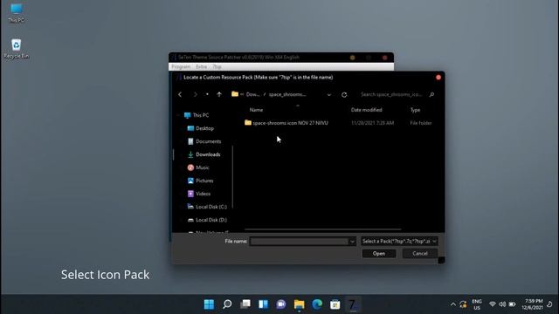
Task: Open Downloads in the navigation pane
Action: tap(204, 154)
